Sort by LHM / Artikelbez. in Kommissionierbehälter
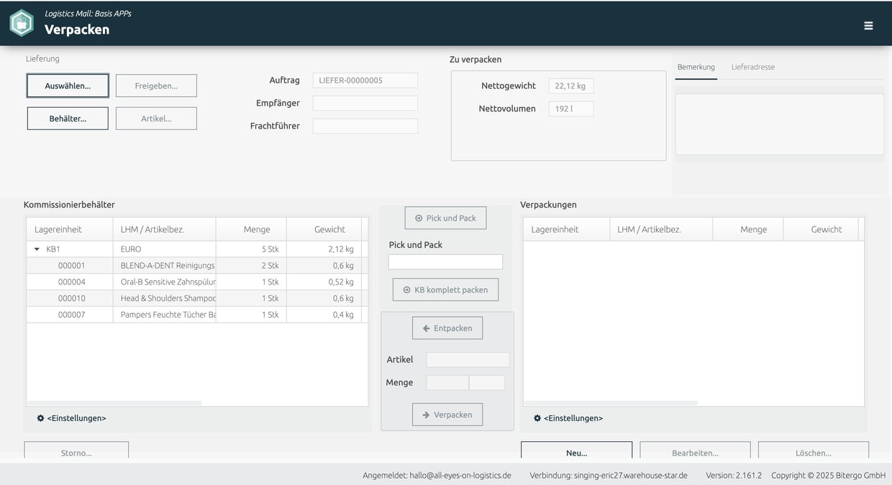Viewport: 892px width, 485px height. (x=164, y=229)
